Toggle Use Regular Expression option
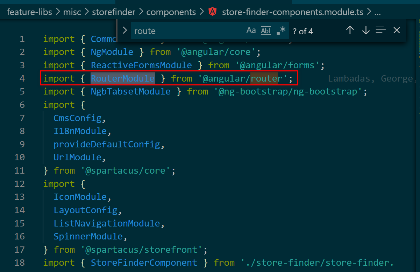The width and height of the screenshot is (420, 272). tap(281, 30)
